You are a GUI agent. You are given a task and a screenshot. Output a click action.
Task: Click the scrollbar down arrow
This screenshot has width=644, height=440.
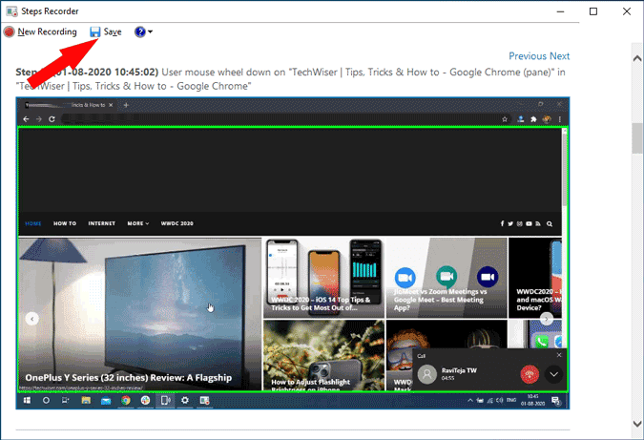pyautogui.click(x=637, y=424)
